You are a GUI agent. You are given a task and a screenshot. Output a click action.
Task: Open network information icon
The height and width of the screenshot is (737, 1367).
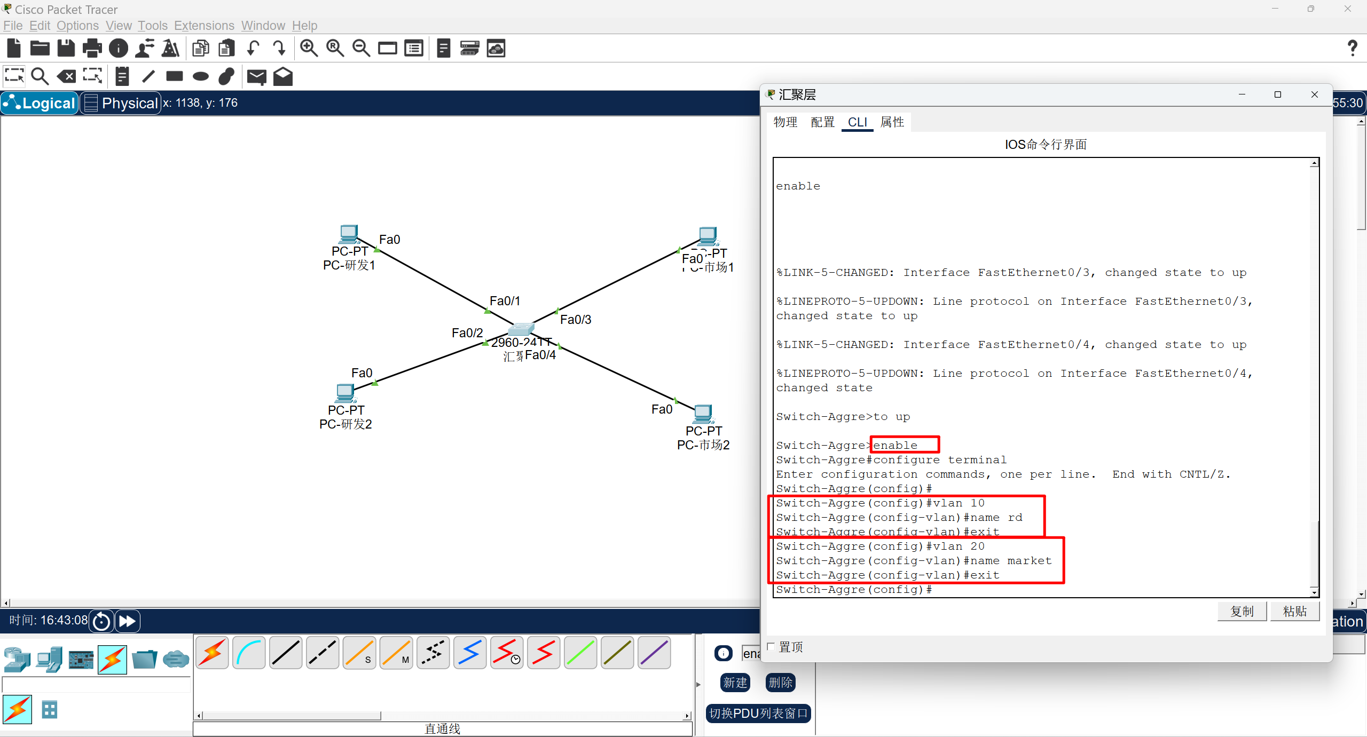click(119, 49)
